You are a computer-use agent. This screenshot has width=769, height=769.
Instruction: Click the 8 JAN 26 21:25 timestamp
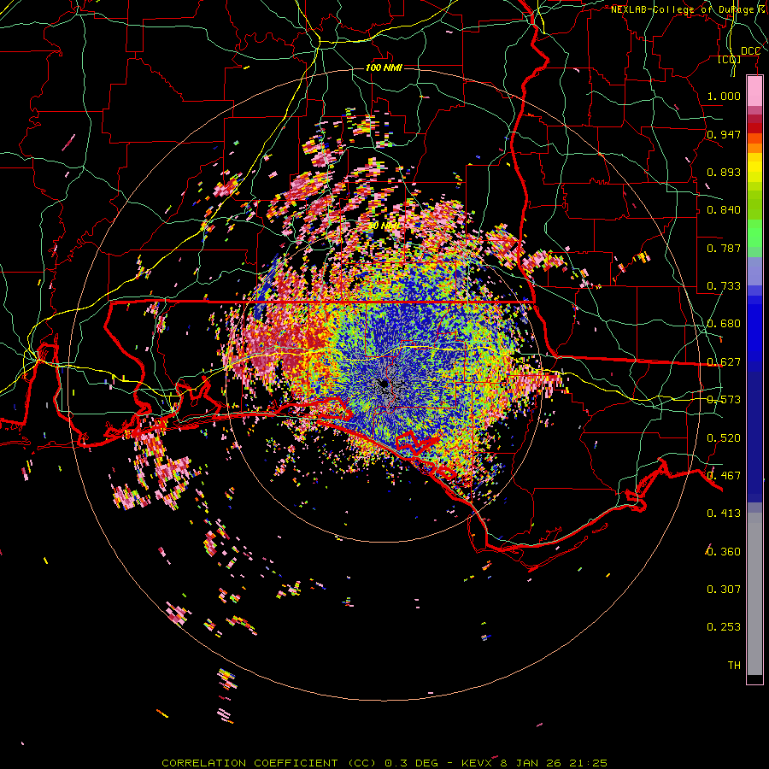554,763
